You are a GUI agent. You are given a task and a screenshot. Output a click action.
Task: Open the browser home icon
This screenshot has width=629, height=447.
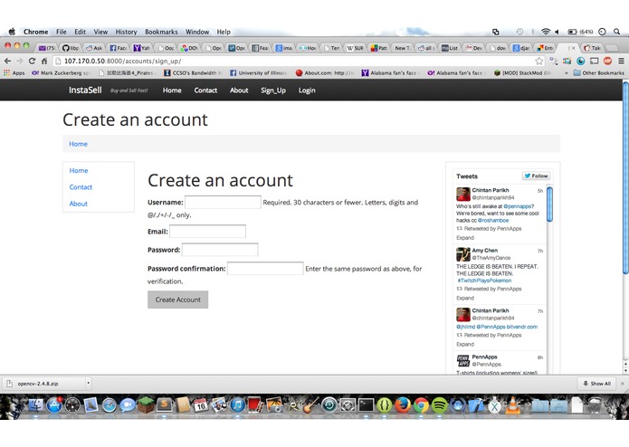click(44, 61)
